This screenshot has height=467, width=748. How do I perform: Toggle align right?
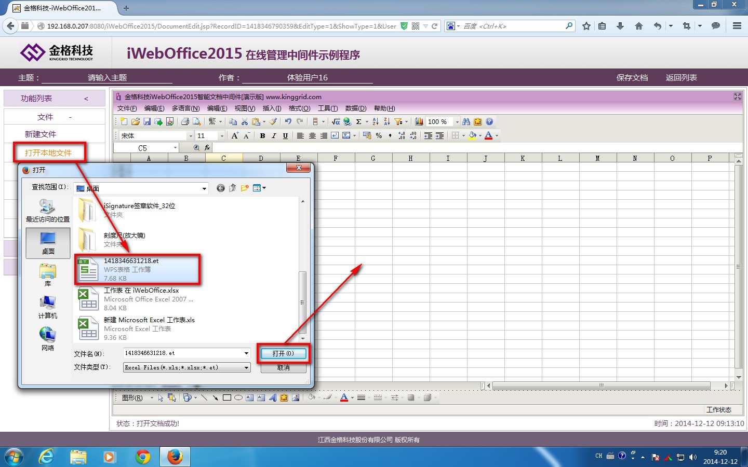tap(323, 135)
